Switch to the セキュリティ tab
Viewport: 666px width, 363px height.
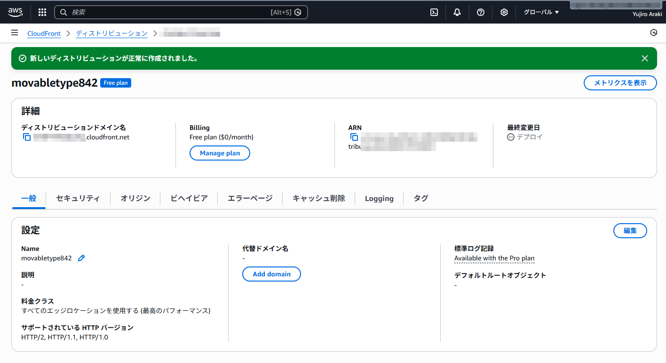(x=78, y=198)
